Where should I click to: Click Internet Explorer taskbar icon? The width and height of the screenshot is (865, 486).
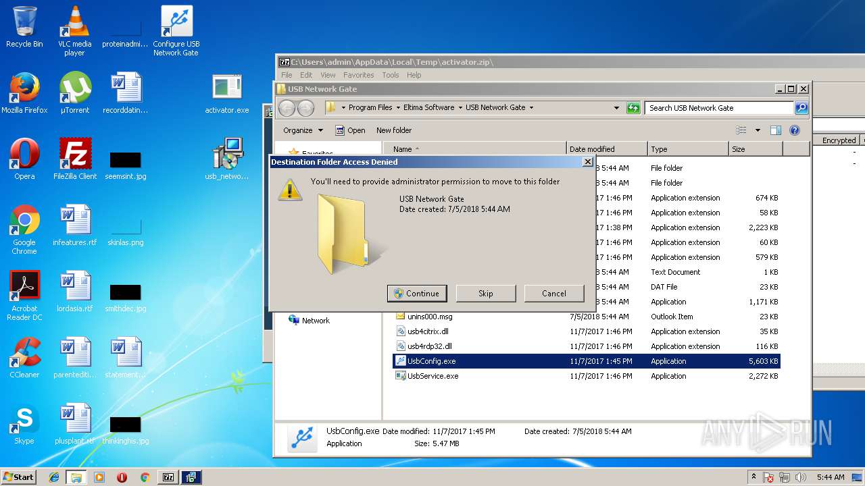point(54,477)
